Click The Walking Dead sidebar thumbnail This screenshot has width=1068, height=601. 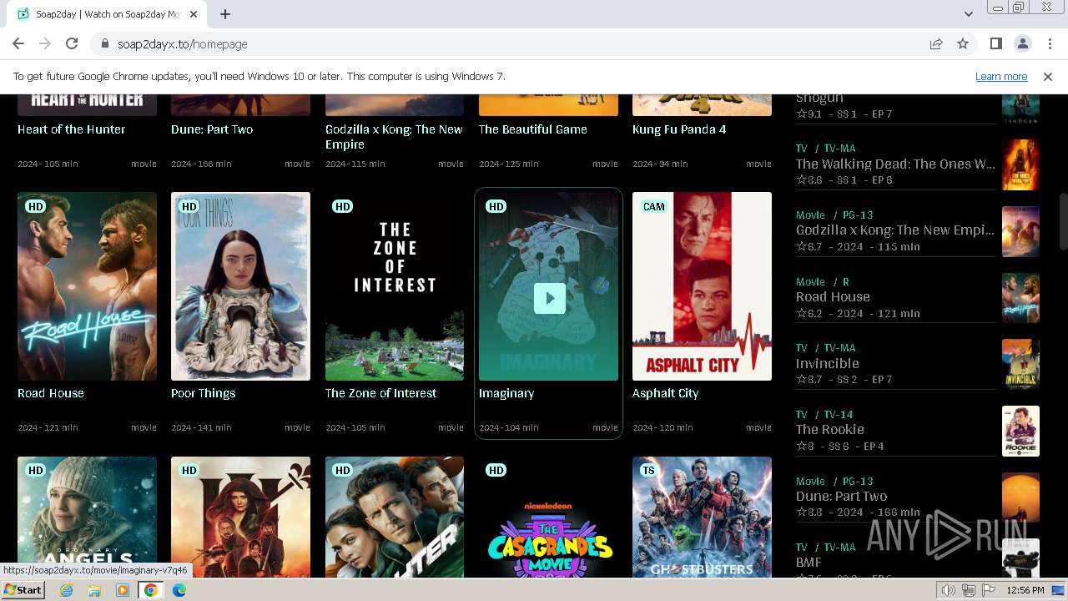click(1020, 164)
